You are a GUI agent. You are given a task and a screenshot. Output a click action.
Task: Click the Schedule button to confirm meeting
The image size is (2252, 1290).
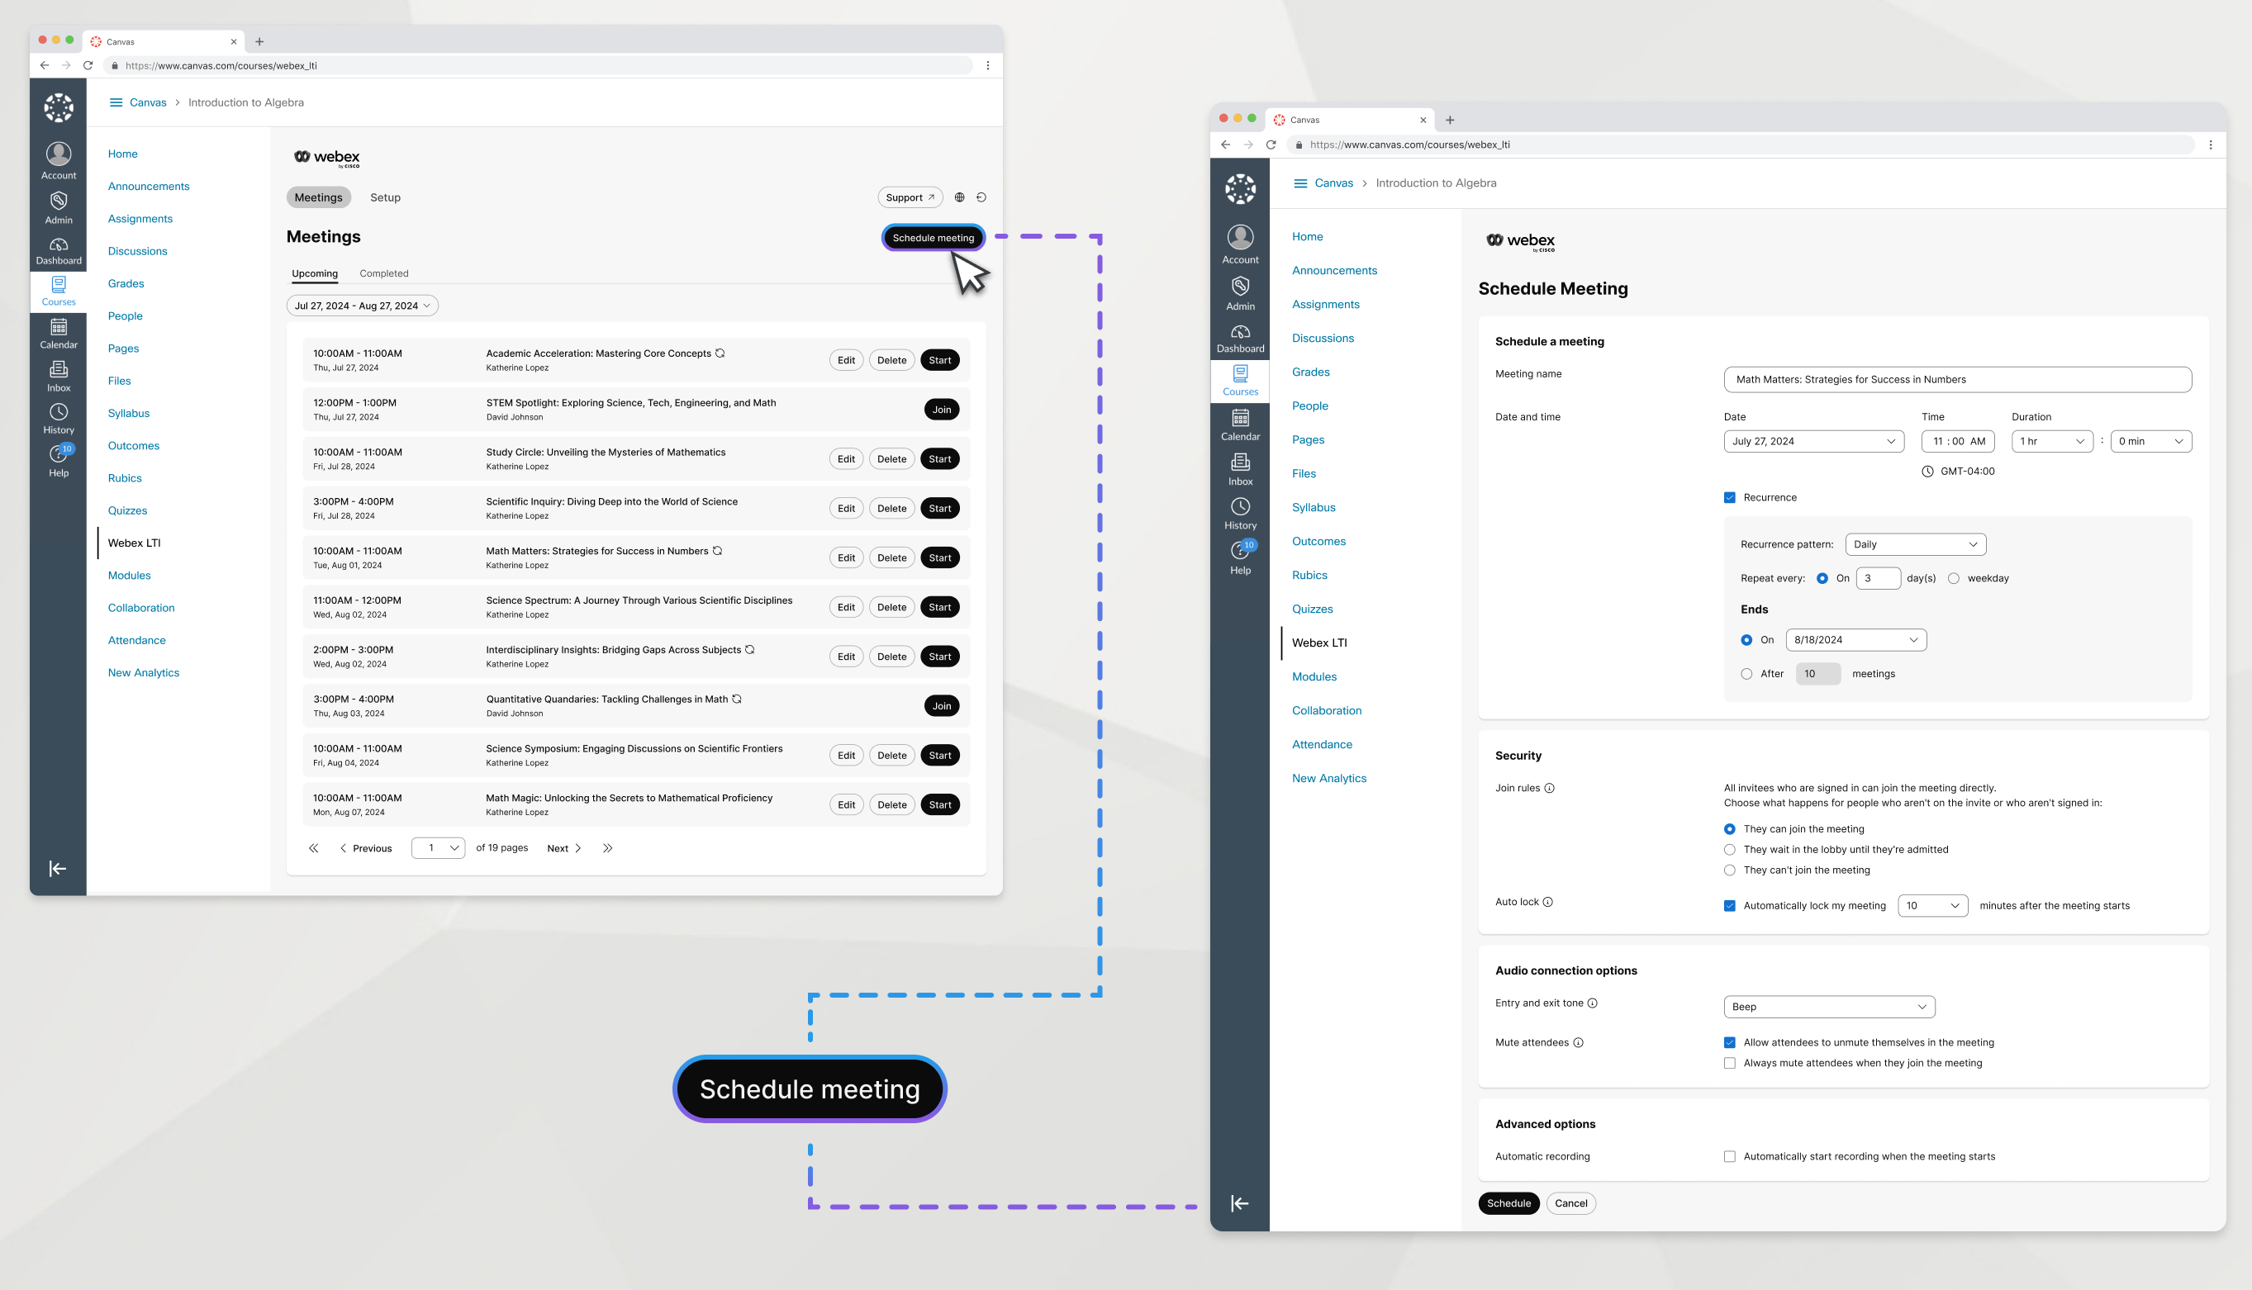click(x=1508, y=1202)
